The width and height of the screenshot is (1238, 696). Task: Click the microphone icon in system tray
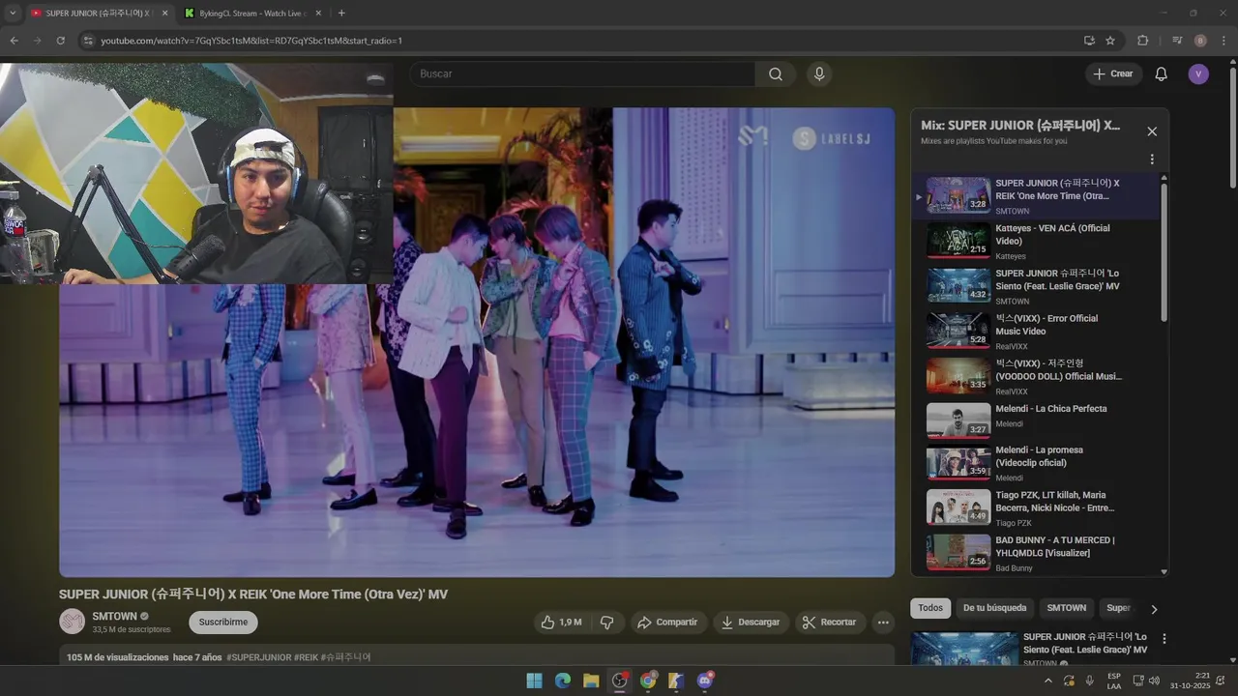(x=1090, y=681)
